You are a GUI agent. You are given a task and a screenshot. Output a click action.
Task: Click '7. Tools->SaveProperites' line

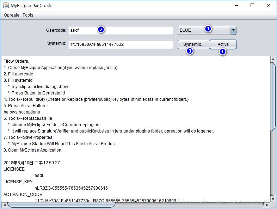click(28, 137)
